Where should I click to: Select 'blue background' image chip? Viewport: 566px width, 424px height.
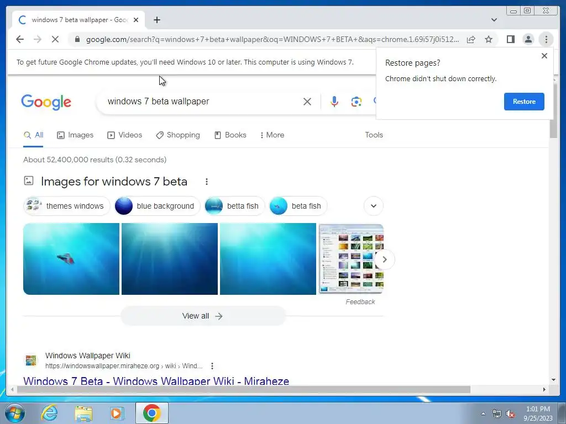tap(157, 206)
